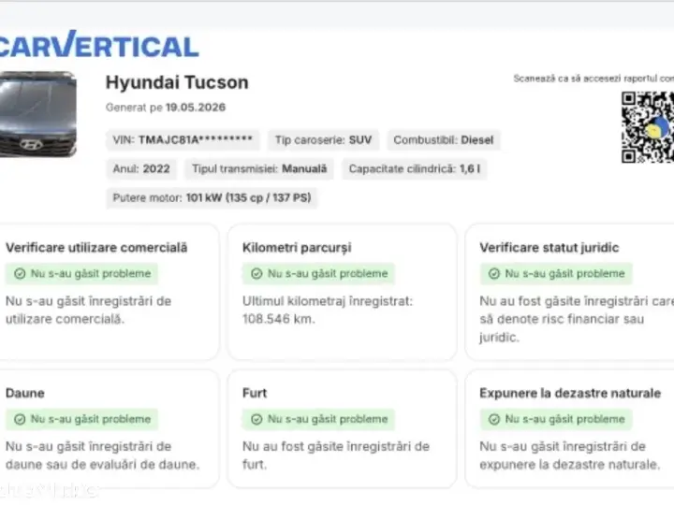Click the check icon under Verificare utilizare comercială
Screen dimensions: 674x505
pyautogui.click(x=20, y=273)
